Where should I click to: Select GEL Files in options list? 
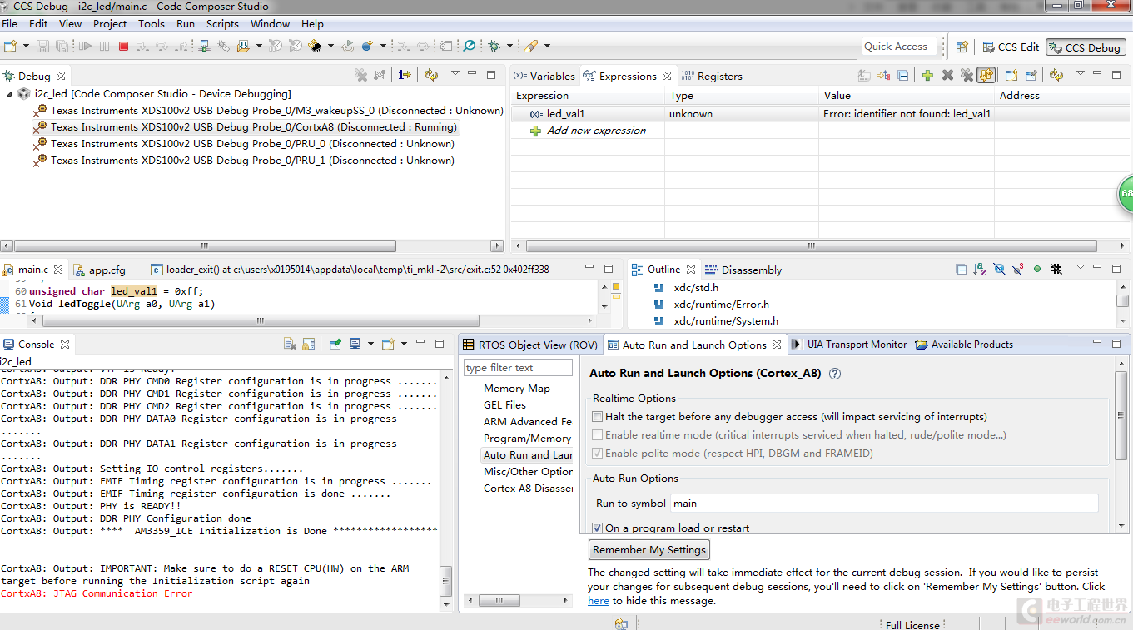pos(504,405)
